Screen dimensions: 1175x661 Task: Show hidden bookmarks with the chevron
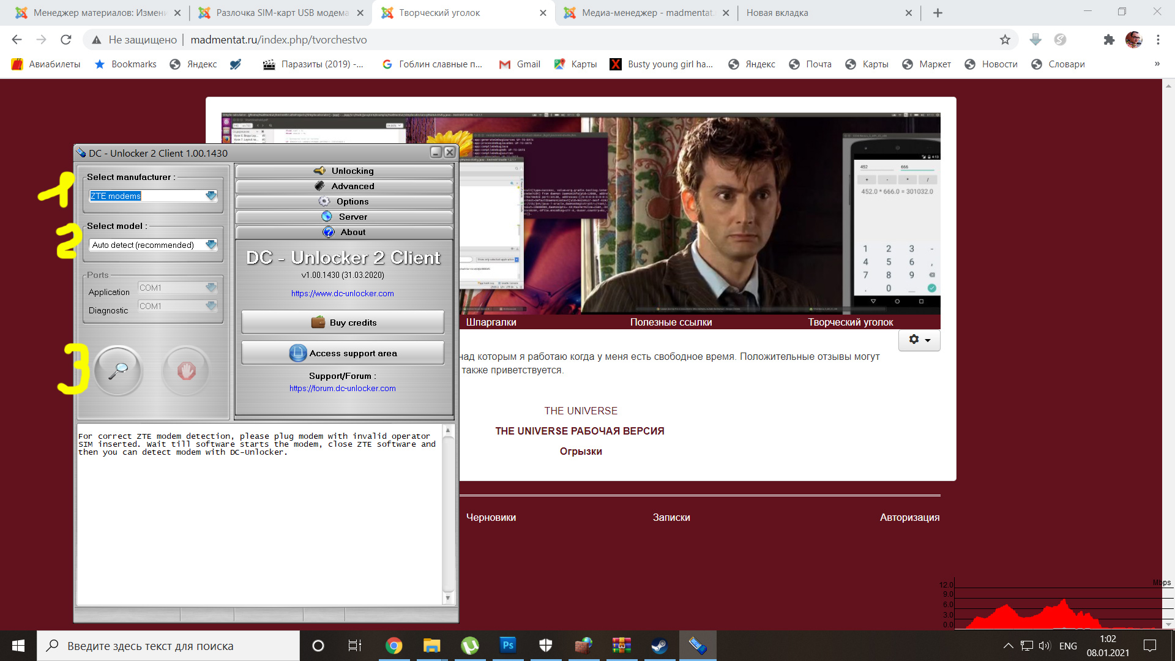point(1157,64)
